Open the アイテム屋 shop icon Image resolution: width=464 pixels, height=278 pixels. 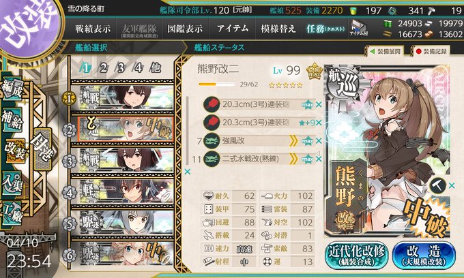click(359, 29)
